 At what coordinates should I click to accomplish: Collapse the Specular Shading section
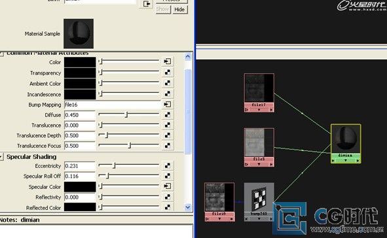(1, 157)
